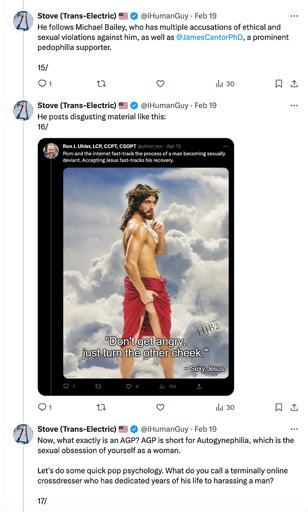308x512 pixels.
Task: Retweet the tweet numbered 16/
Action: 102,407
